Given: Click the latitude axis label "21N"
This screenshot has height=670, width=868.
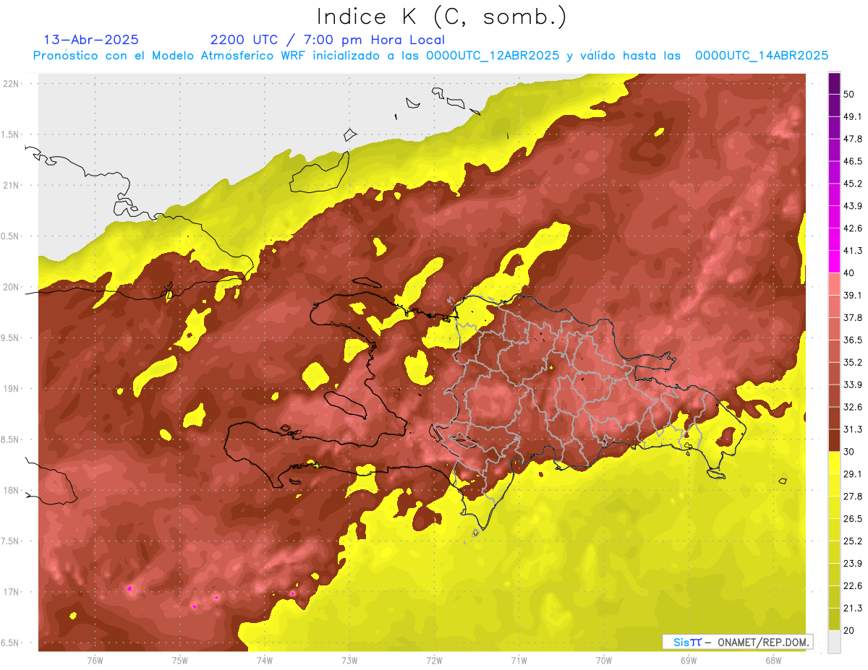Looking at the screenshot, I should (x=12, y=185).
